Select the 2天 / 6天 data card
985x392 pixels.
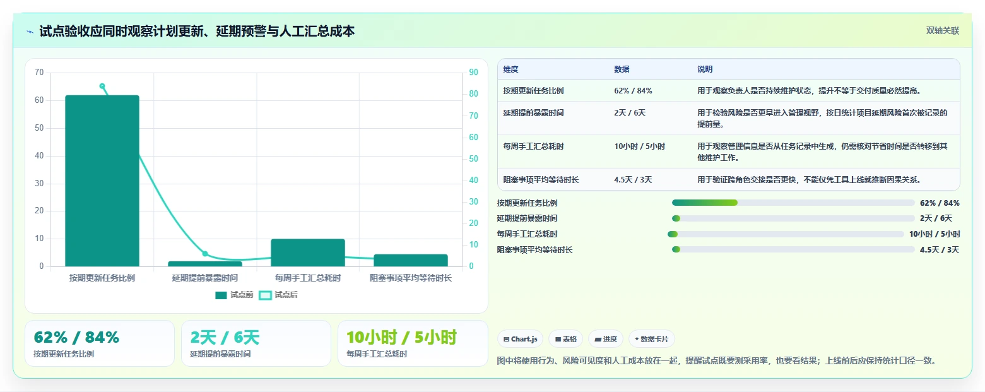256,343
